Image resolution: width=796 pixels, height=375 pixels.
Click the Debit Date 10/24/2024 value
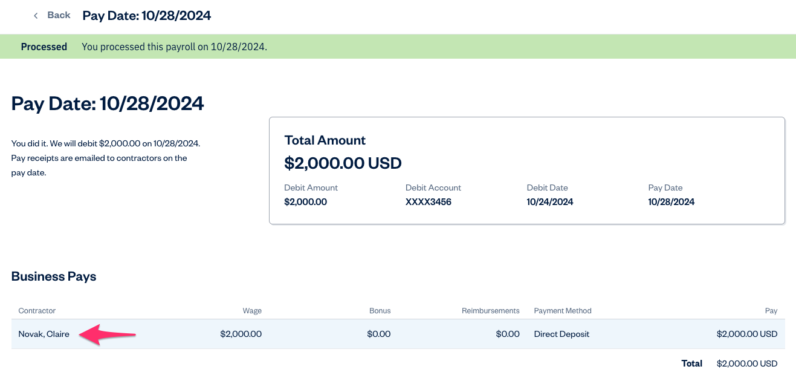[x=549, y=202]
